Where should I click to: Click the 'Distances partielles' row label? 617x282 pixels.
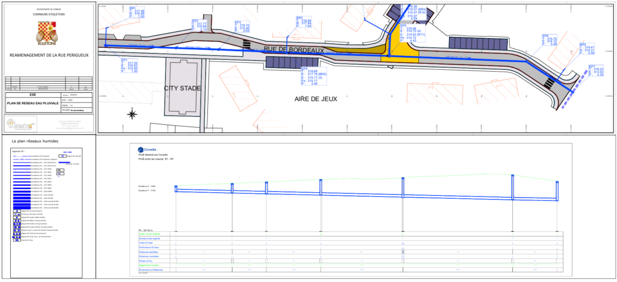[148, 252]
